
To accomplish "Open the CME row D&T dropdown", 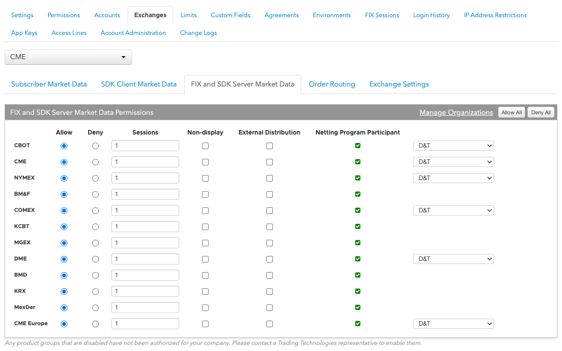I will click(x=454, y=162).
